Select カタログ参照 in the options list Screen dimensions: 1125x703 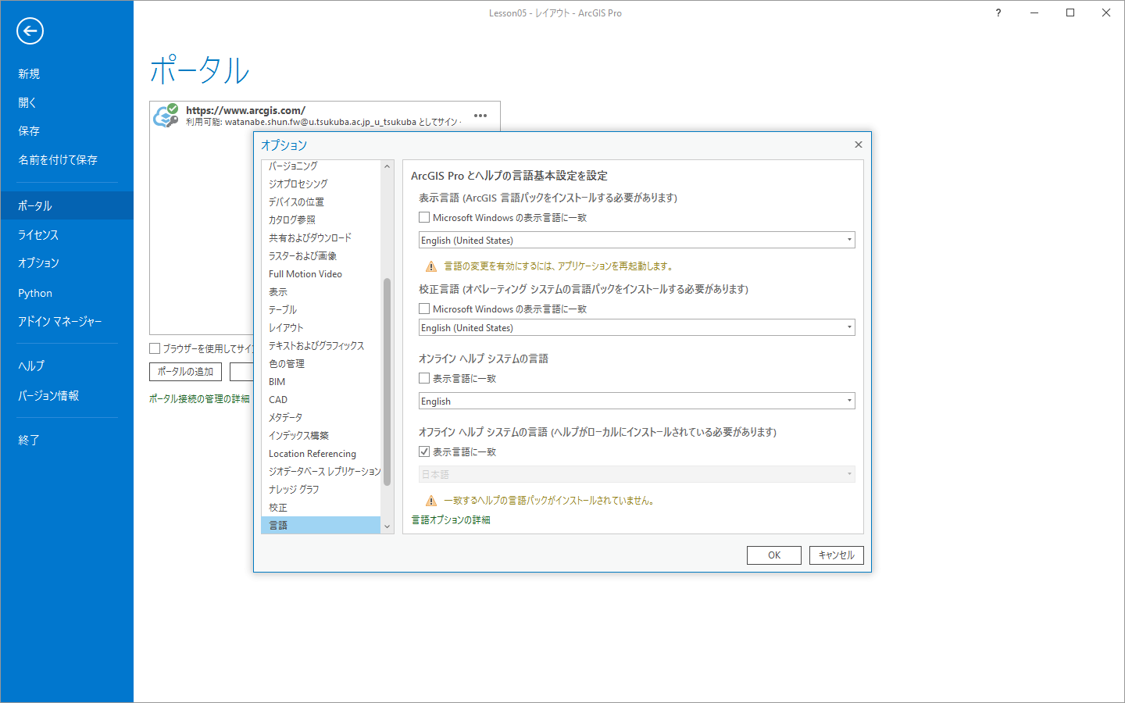321,219
